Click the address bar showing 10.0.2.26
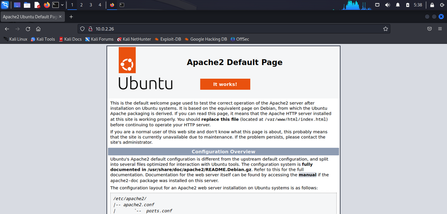Viewport: 447px width, 214px height. point(234,29)
